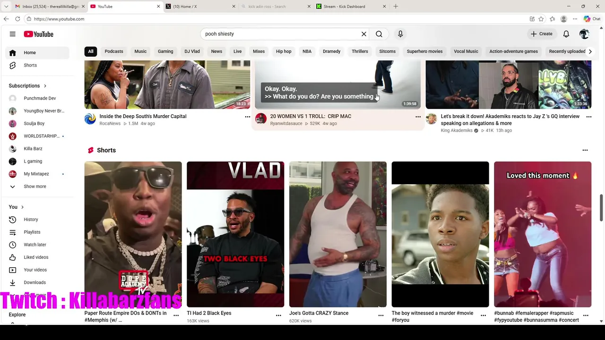This screenshot has height=340, width=605.
Task: Select the Thrillers filter chip
Action: coord(360,51)
